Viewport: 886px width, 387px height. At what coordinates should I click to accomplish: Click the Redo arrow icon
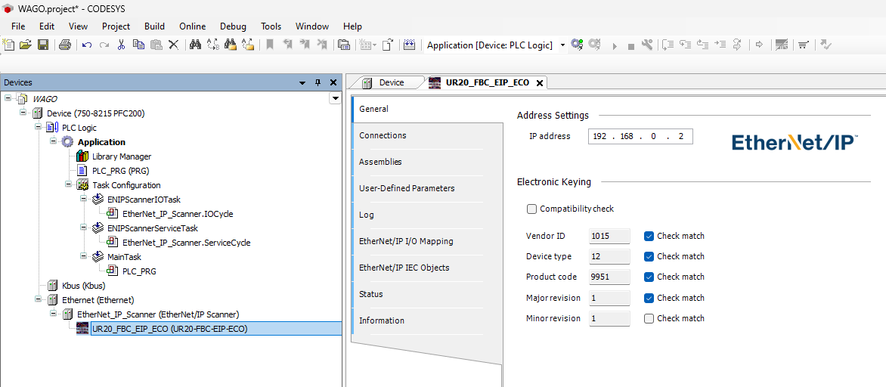pos(104,45)
